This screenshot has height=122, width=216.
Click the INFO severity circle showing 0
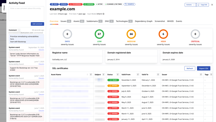pyautogui.click(x=67, y=34)
